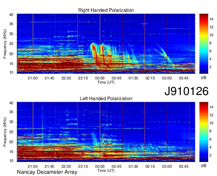Image resolution: width=217 pixels, height=176 pixels.
Task: Click the 00:45 tick label under the Left Handed plot
Action: [116, 166]
